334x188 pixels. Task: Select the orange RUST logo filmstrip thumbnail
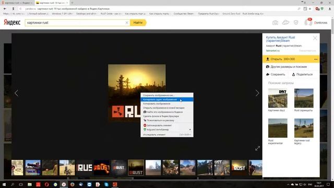click(x=102, y=168)
